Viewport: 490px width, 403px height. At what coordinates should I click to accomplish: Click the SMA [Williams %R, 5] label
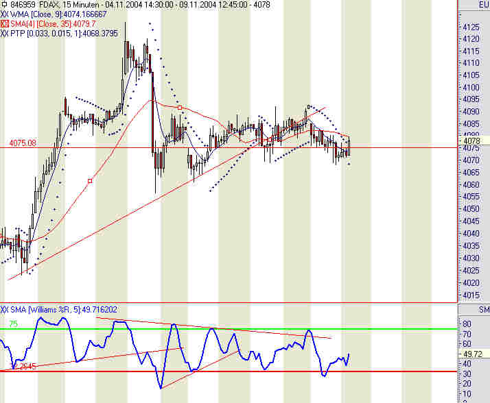coord(64,310)
